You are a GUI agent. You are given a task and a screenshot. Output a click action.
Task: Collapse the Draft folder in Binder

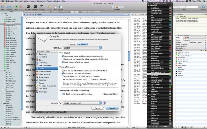1,13
